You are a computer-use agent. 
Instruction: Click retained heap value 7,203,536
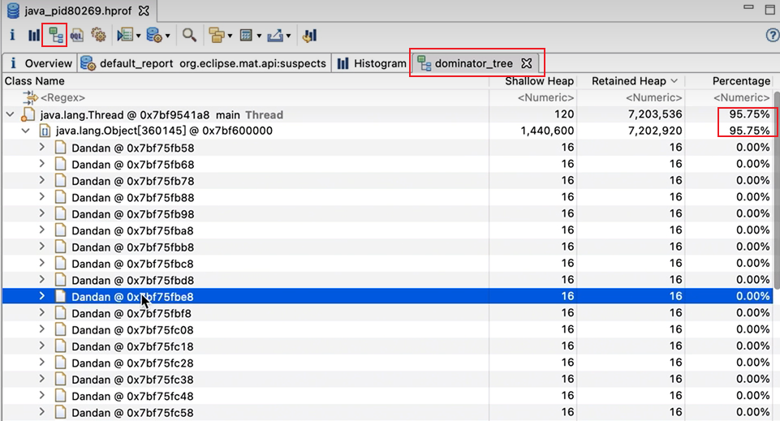(655, 114)
